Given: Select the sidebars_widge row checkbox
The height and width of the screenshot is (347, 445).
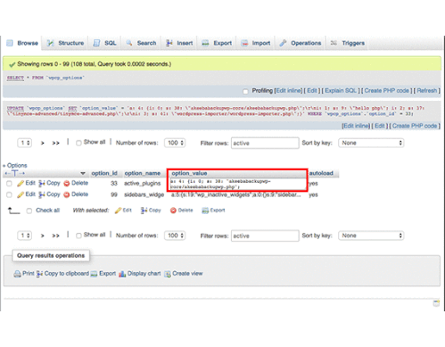Looking at the screenshot, I should 9,194.
